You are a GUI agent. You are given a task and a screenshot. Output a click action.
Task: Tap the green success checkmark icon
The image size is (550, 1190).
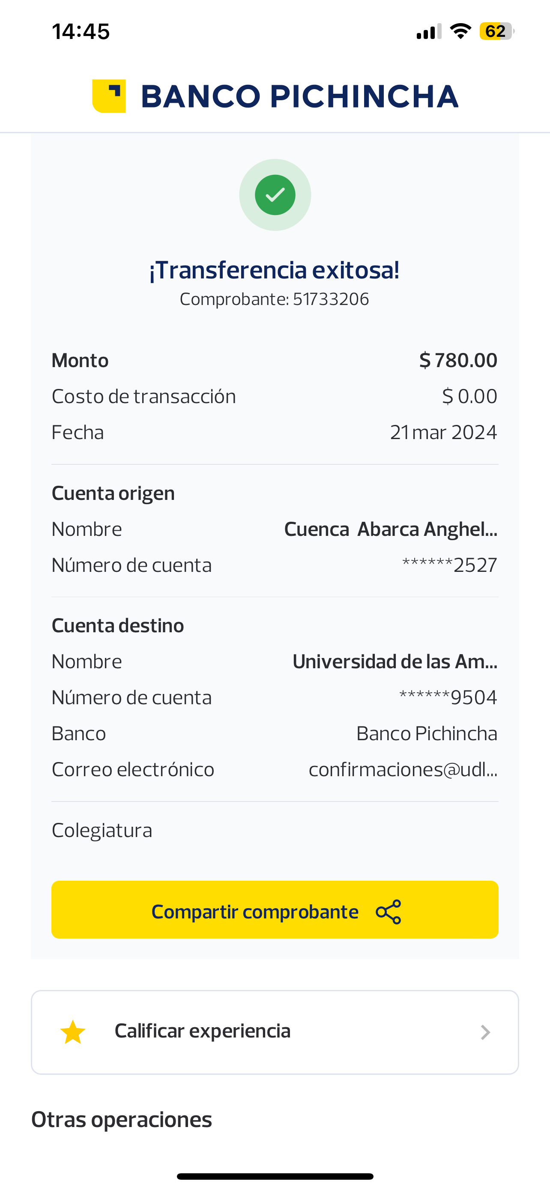[275, 195]
